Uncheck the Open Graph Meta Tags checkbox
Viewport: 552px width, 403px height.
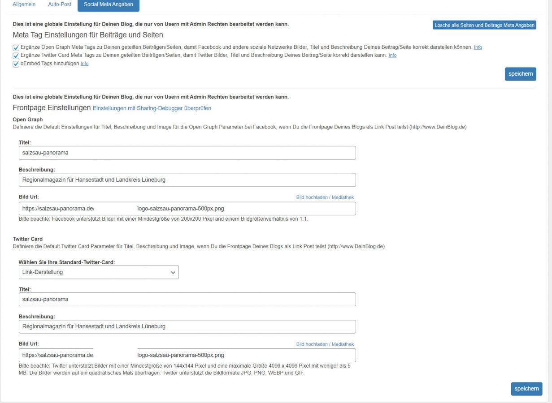(x=16, y=47)
